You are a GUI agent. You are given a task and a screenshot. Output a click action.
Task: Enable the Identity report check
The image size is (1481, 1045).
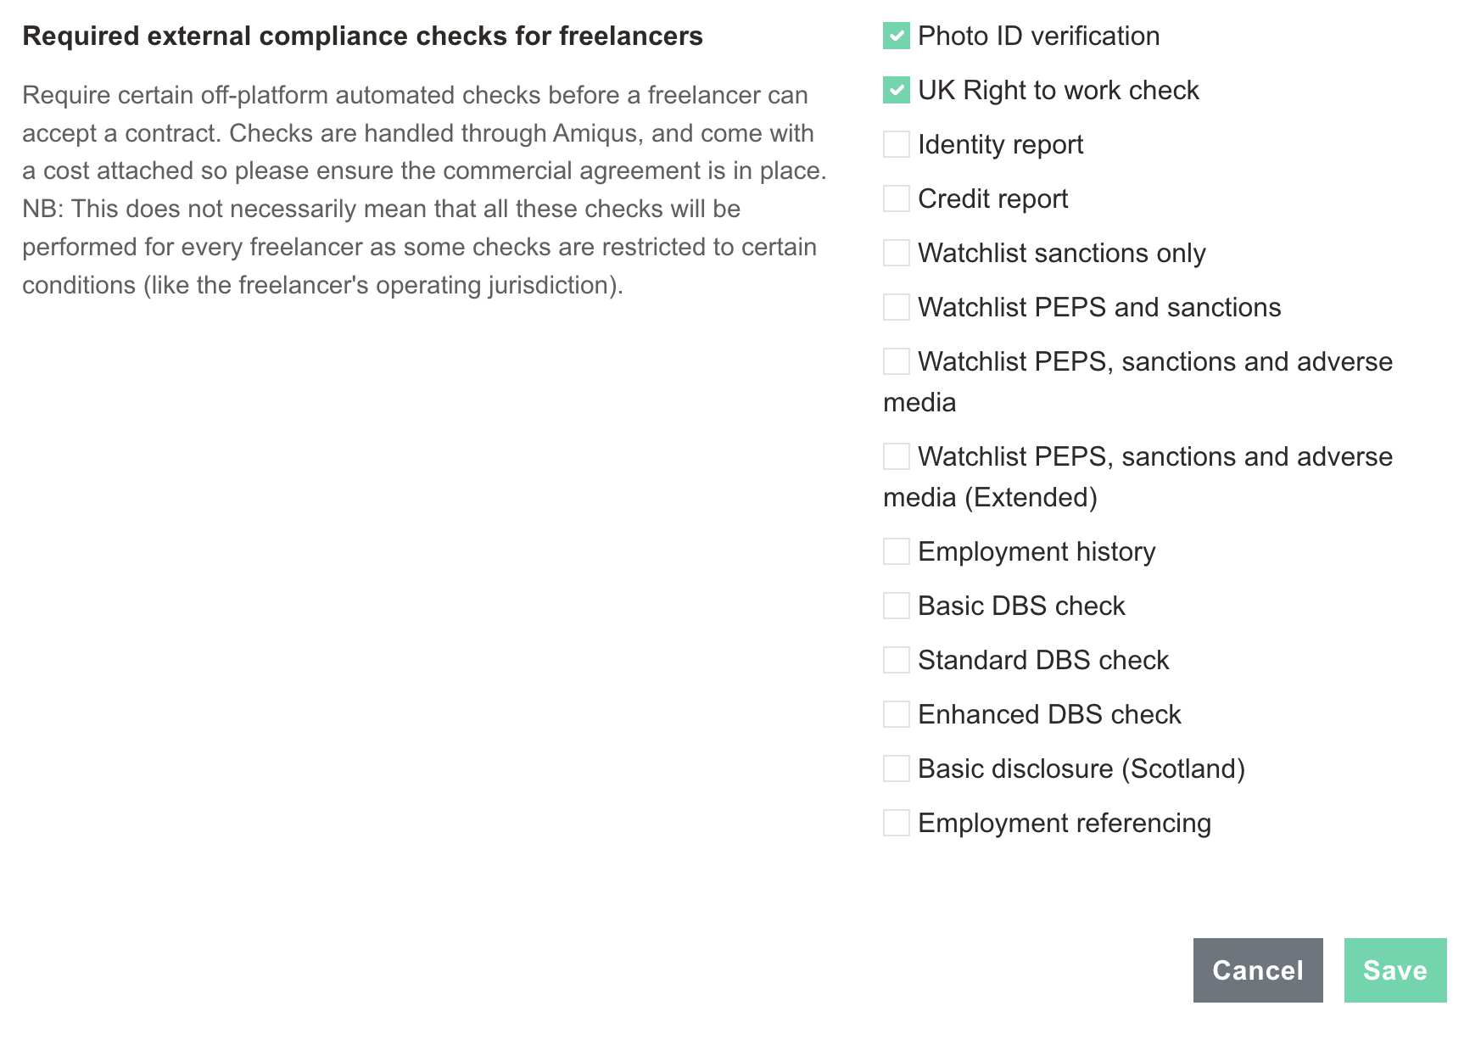click(897, 144)
